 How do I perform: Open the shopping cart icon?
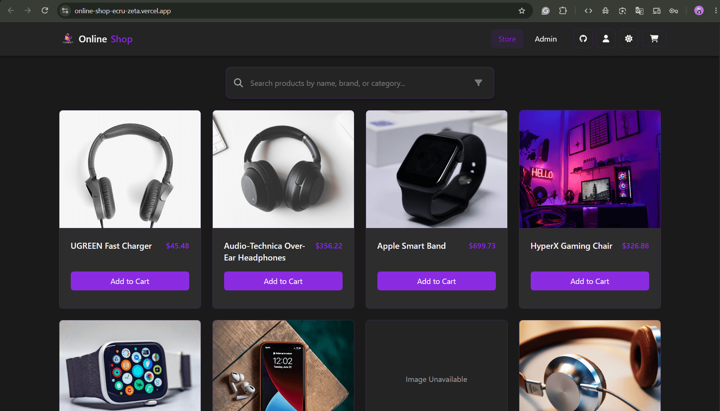click(x=654, y=39)
